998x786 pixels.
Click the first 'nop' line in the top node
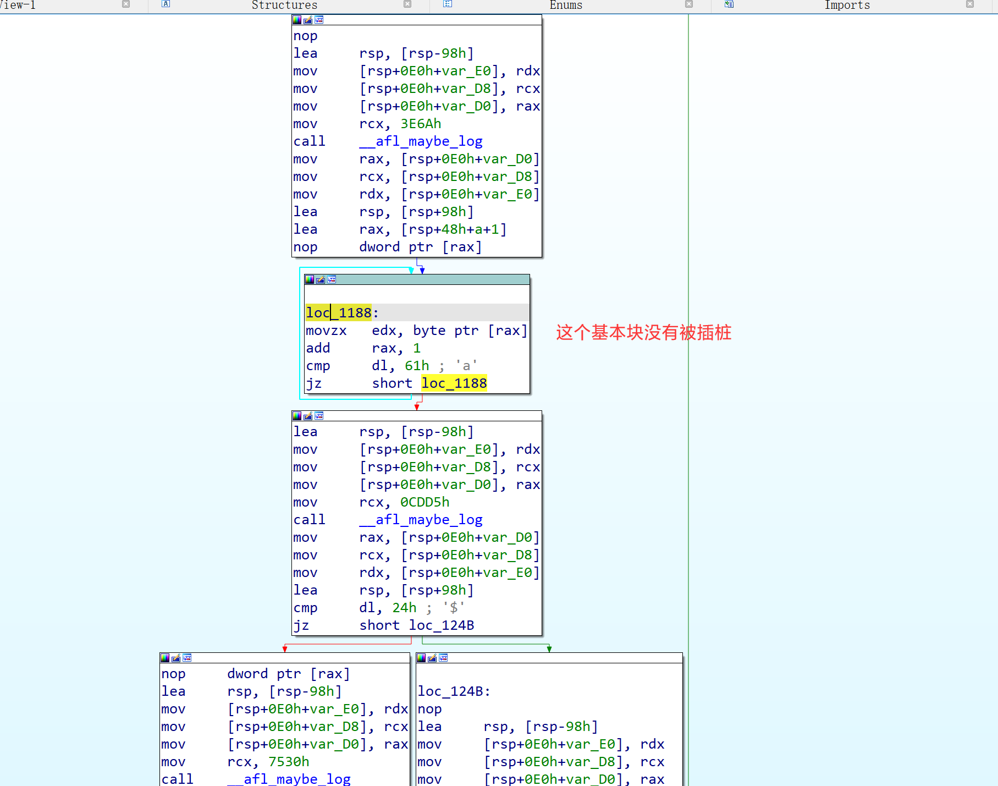(306, 36)
